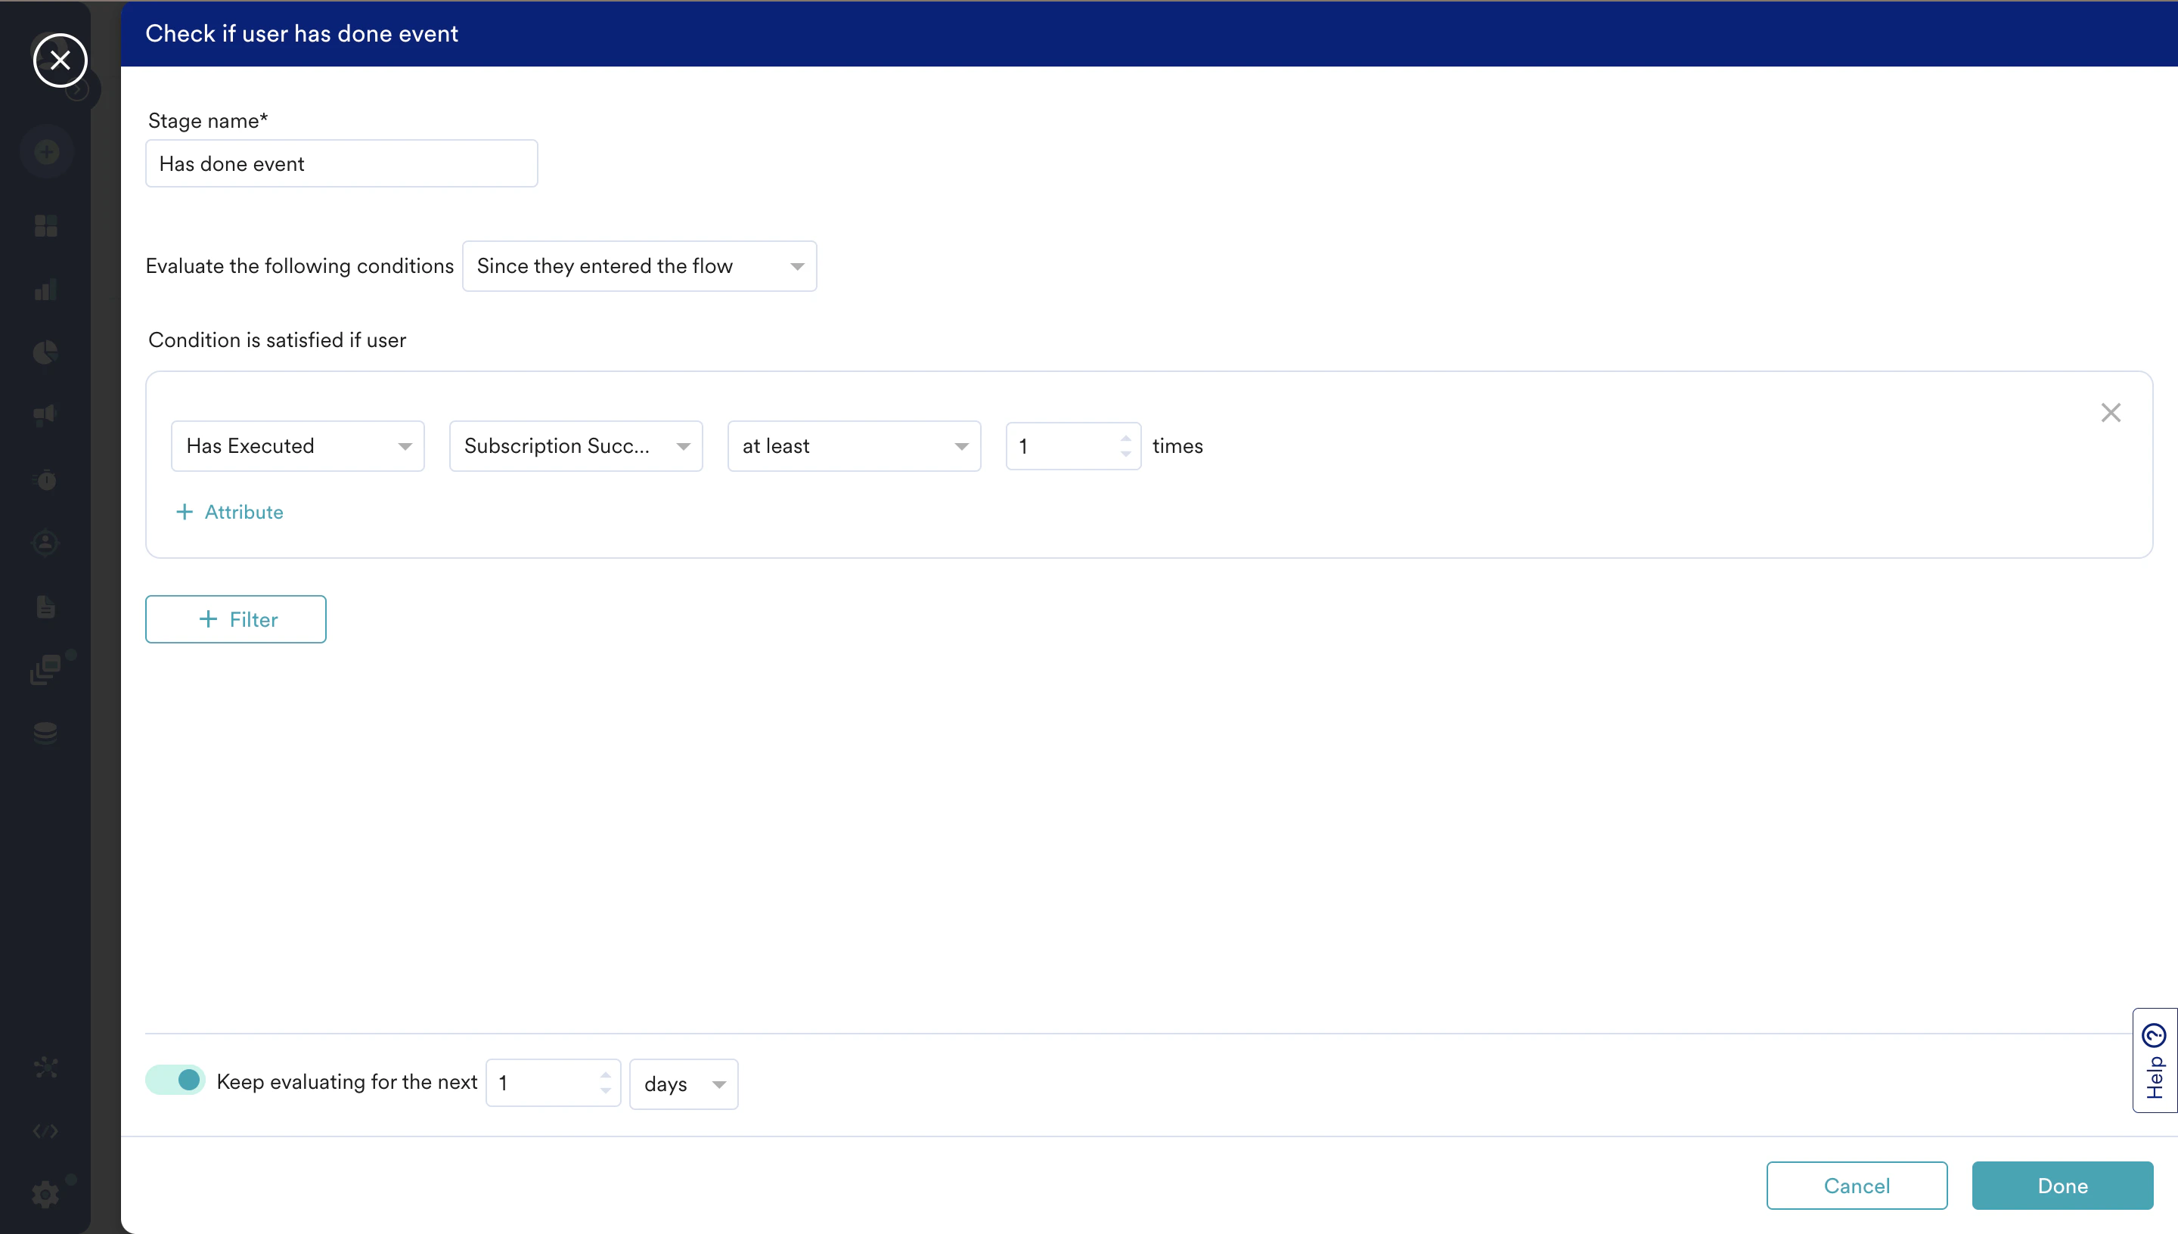Click the Stage name text field
Image resolution: width=2178 pixels, height=1234 pixels.
point(342,163)
